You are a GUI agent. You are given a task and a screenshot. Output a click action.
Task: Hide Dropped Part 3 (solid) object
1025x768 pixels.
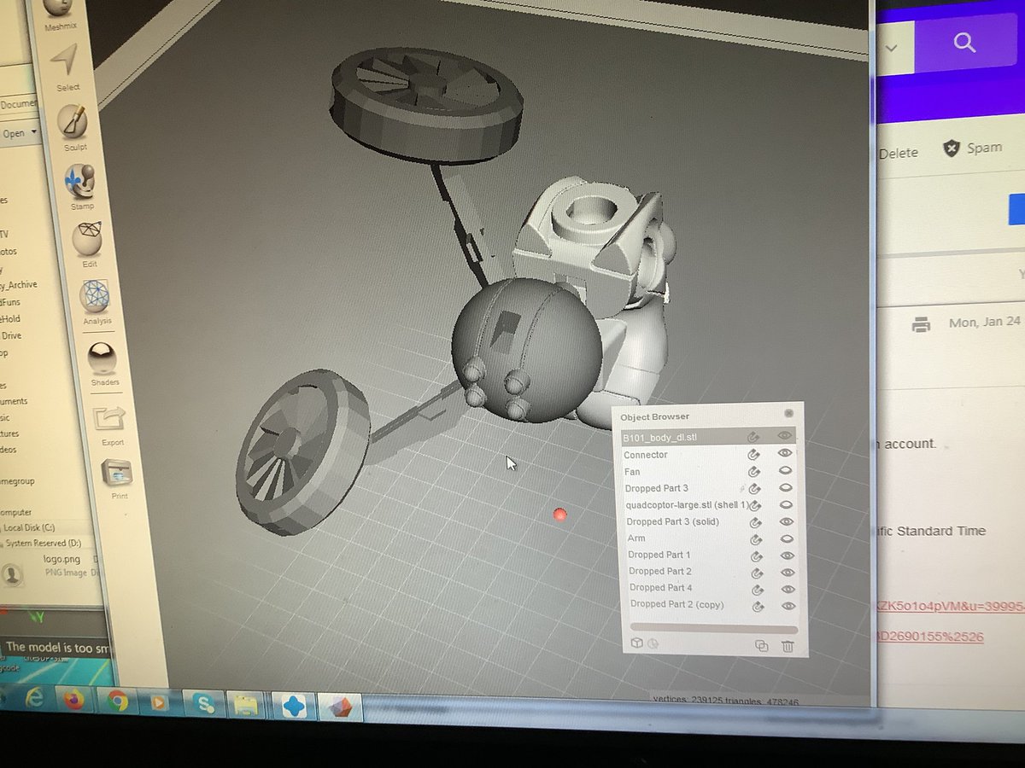point(787,521)
